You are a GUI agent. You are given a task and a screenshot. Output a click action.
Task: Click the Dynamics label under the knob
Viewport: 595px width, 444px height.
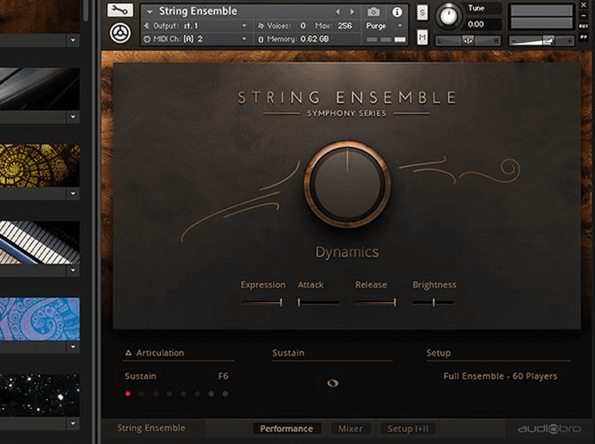tap(347, 252)
